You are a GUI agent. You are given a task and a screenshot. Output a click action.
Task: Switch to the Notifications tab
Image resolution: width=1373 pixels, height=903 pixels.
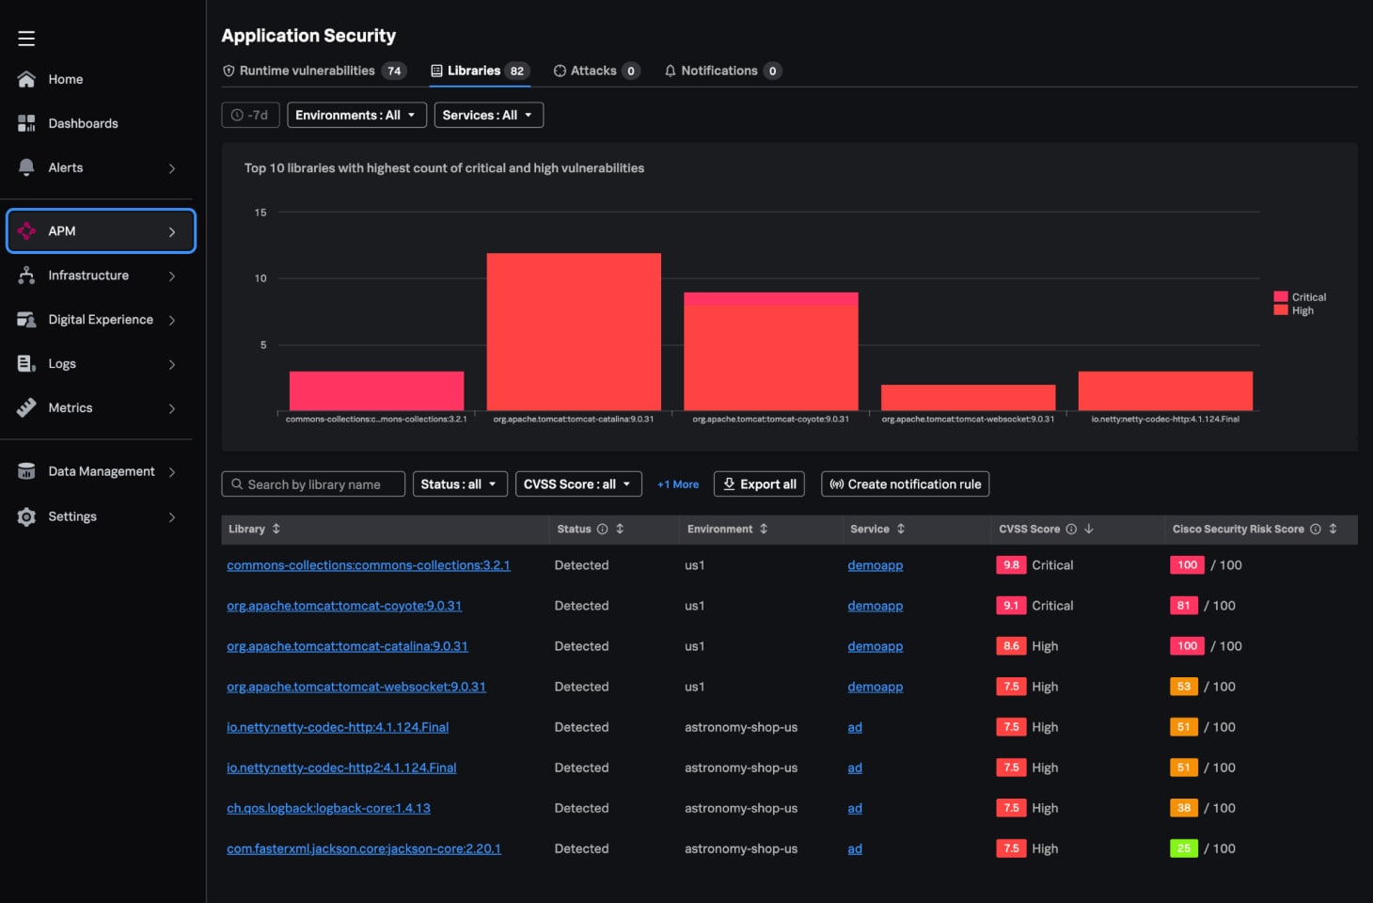[722, 71]
